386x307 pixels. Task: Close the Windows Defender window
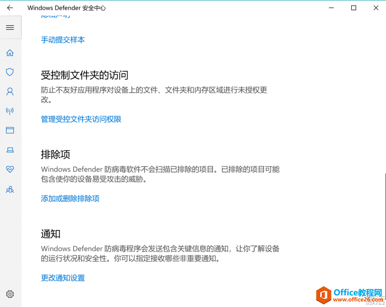coord(376,8)
